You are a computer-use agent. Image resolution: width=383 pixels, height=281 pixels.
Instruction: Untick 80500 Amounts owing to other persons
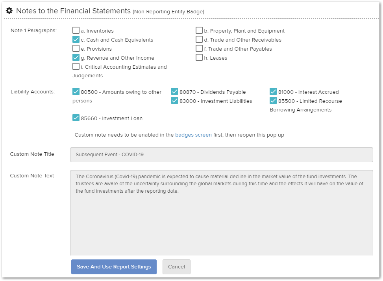click(76, 91)
